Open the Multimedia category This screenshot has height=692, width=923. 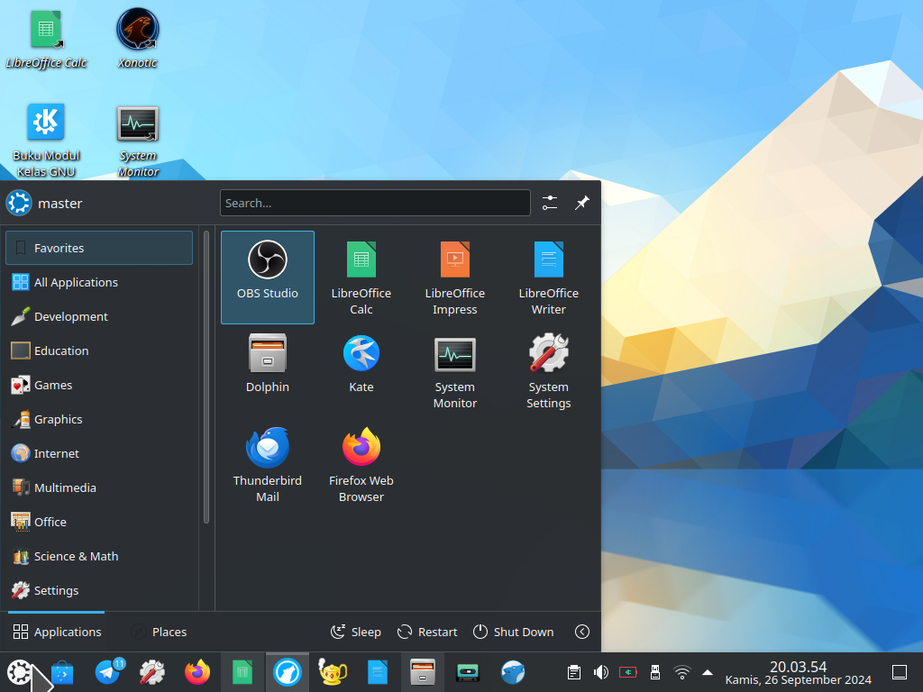coord(99,487)
